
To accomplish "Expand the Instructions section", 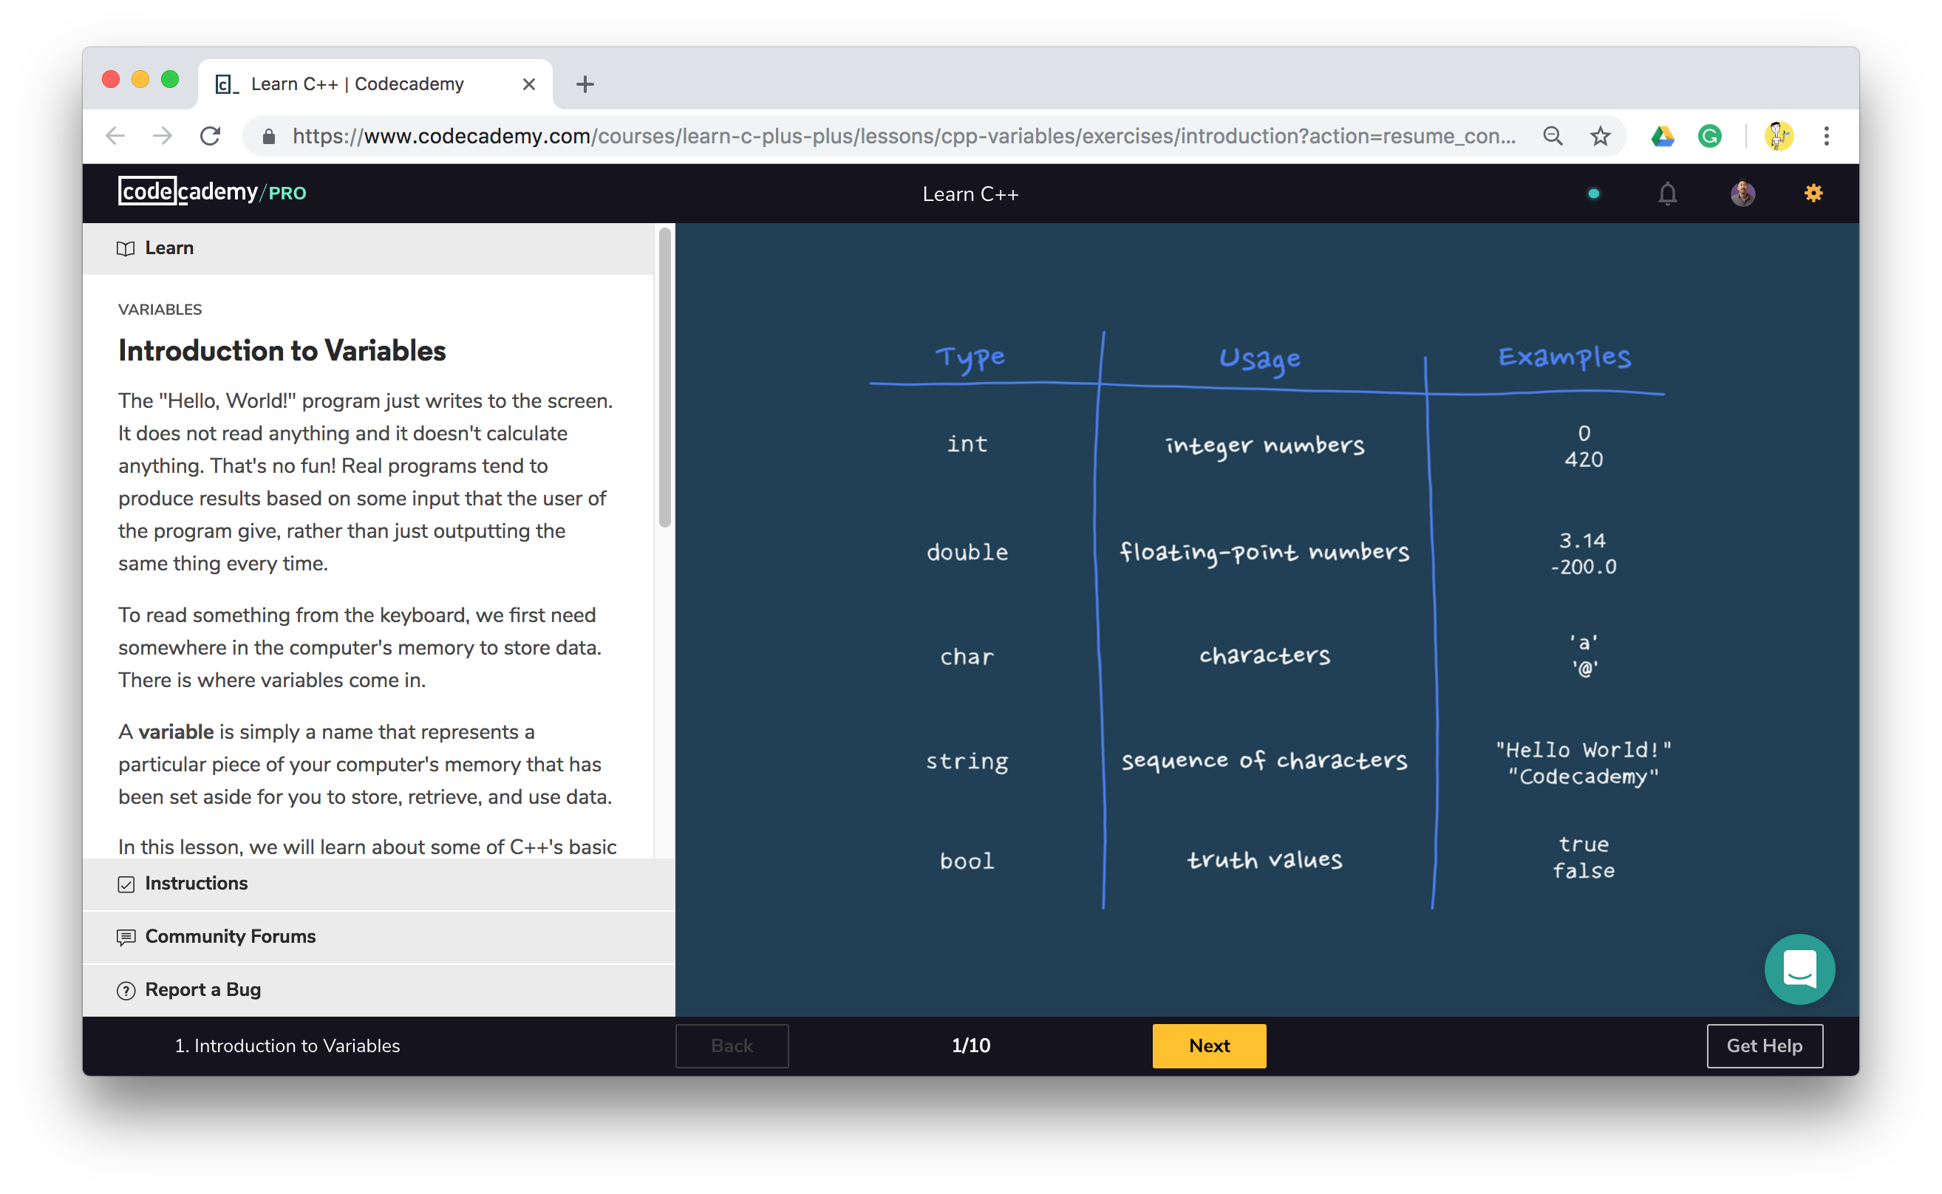I will [196, 884].
